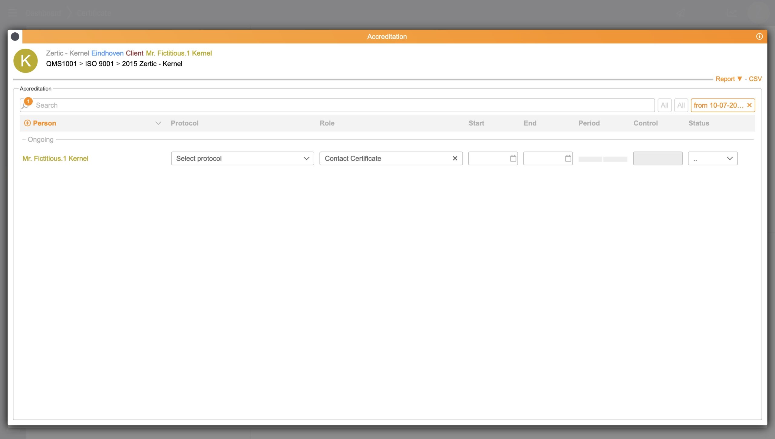
Task: Clear the Contact Certificate role
Action: tap(455, 158)
